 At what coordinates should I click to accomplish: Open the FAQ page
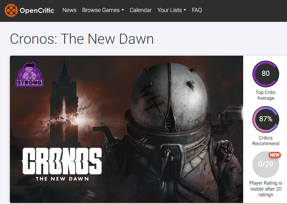click(x=197, y=10)
